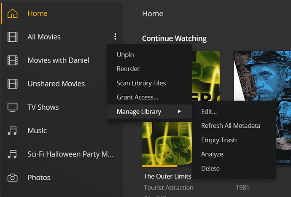Click the 1981 year label

point(242,188)
